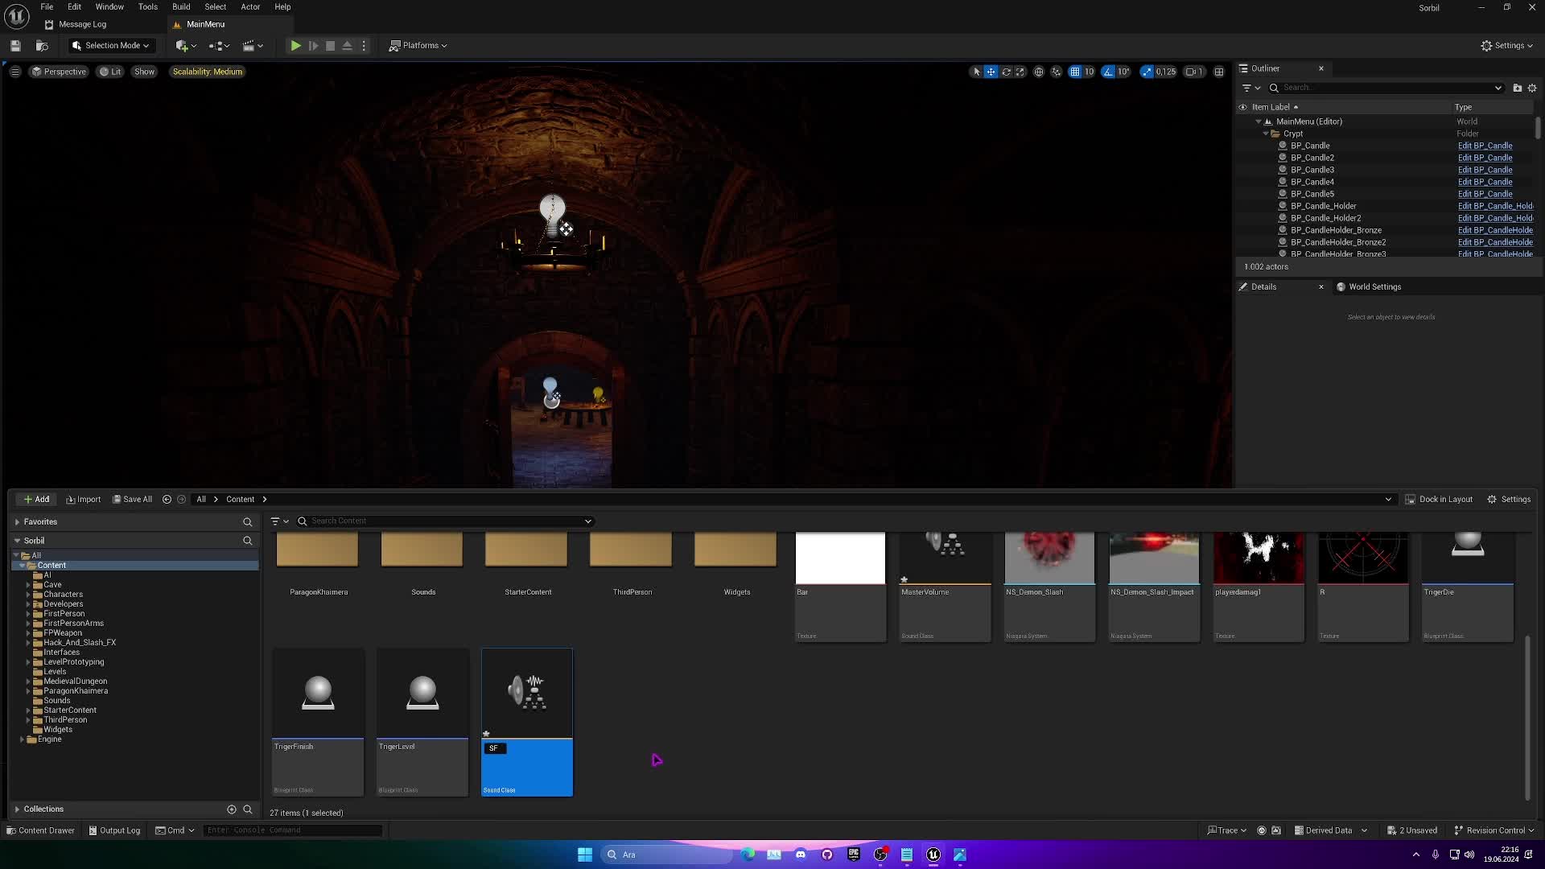The image size is (1545, 869).
Task: Select the scale transform tool
Action: [1020, 72]
